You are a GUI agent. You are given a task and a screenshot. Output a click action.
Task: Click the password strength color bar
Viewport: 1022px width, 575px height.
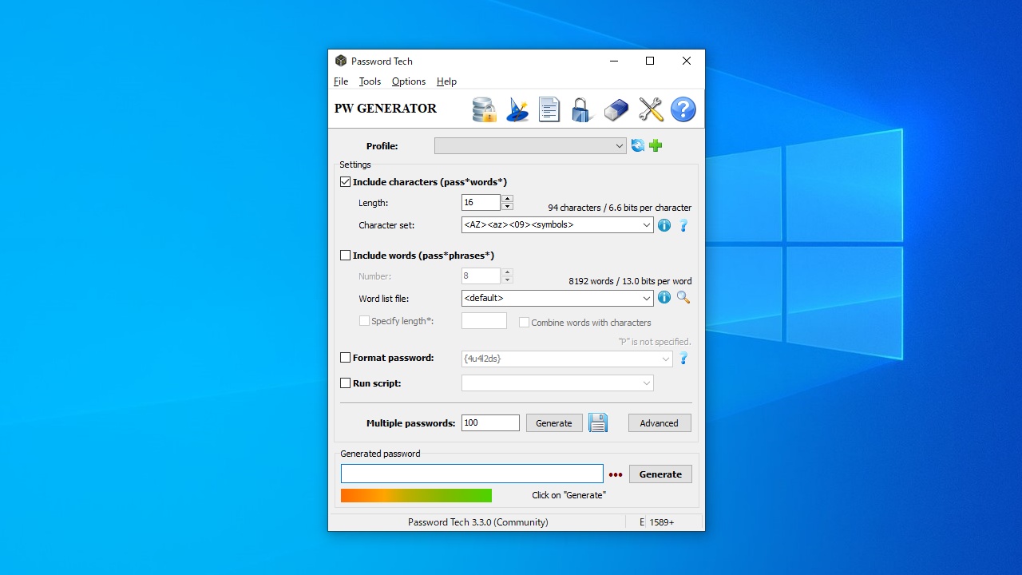[416, 496]
